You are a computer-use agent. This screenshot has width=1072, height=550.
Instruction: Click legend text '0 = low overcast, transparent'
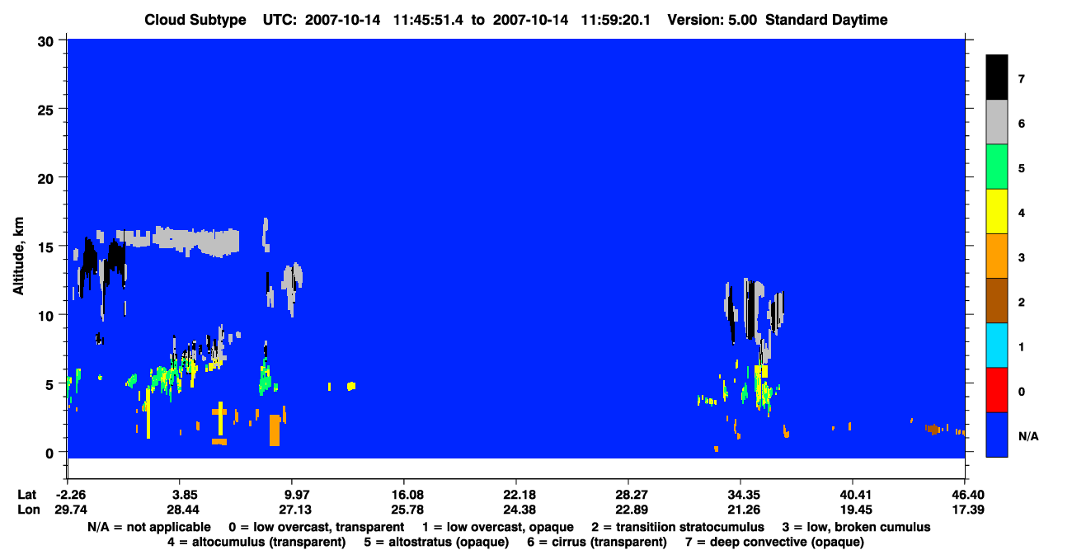[316, 527]
